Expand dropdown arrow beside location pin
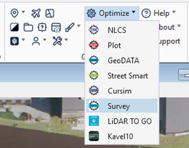Viewport: 189px width, 148px height. 23,12
